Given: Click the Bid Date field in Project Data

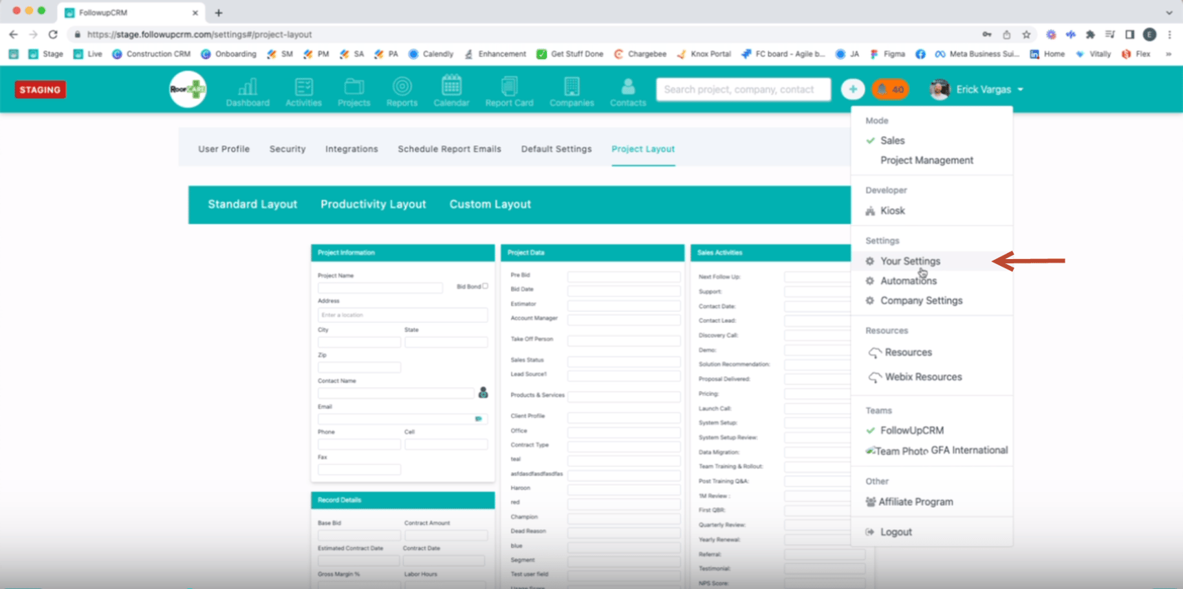Looking at the screenshot, I should click(624, 291).
